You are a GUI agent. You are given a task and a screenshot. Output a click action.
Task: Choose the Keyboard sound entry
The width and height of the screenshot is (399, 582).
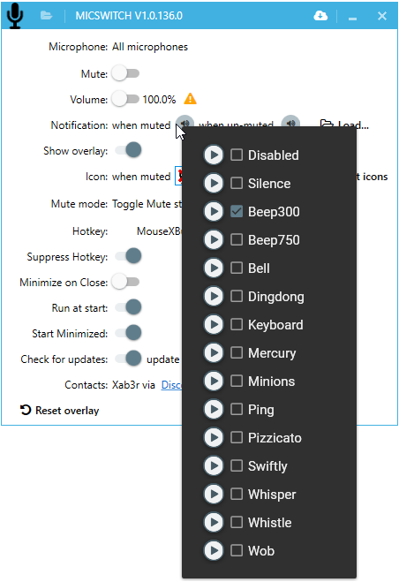point(275,325)
